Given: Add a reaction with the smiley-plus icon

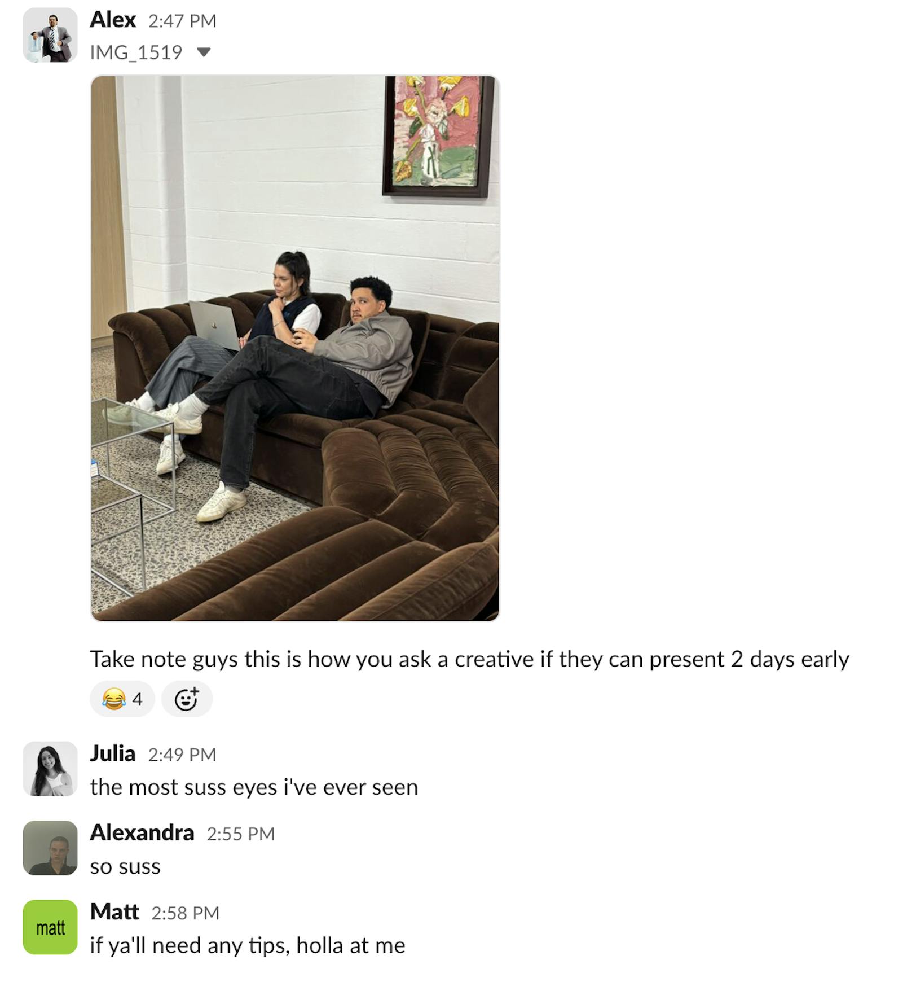Looking at the screenshot, I should tap(187, 699).
